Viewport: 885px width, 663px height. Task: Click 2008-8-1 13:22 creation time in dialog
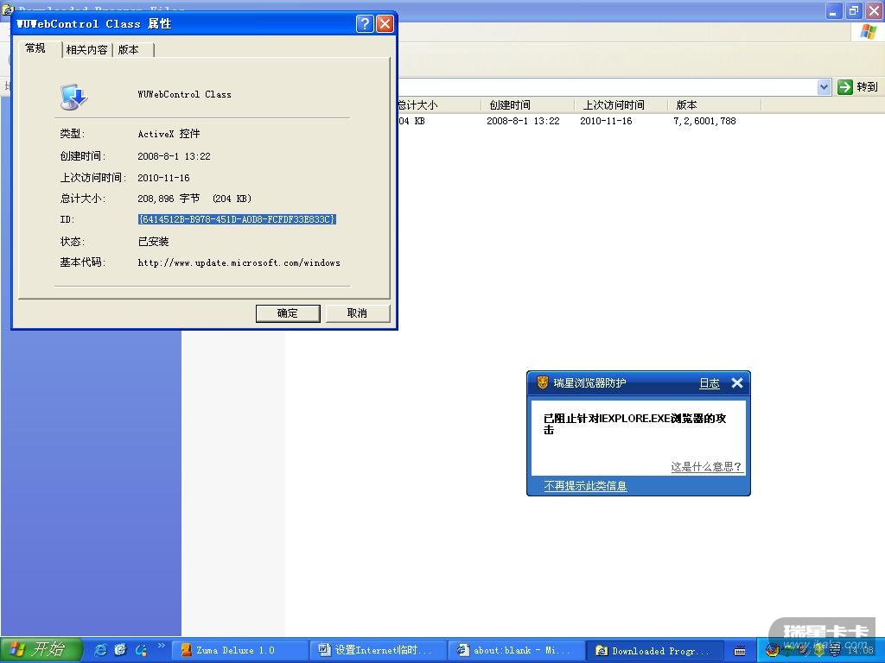[174, 156]
